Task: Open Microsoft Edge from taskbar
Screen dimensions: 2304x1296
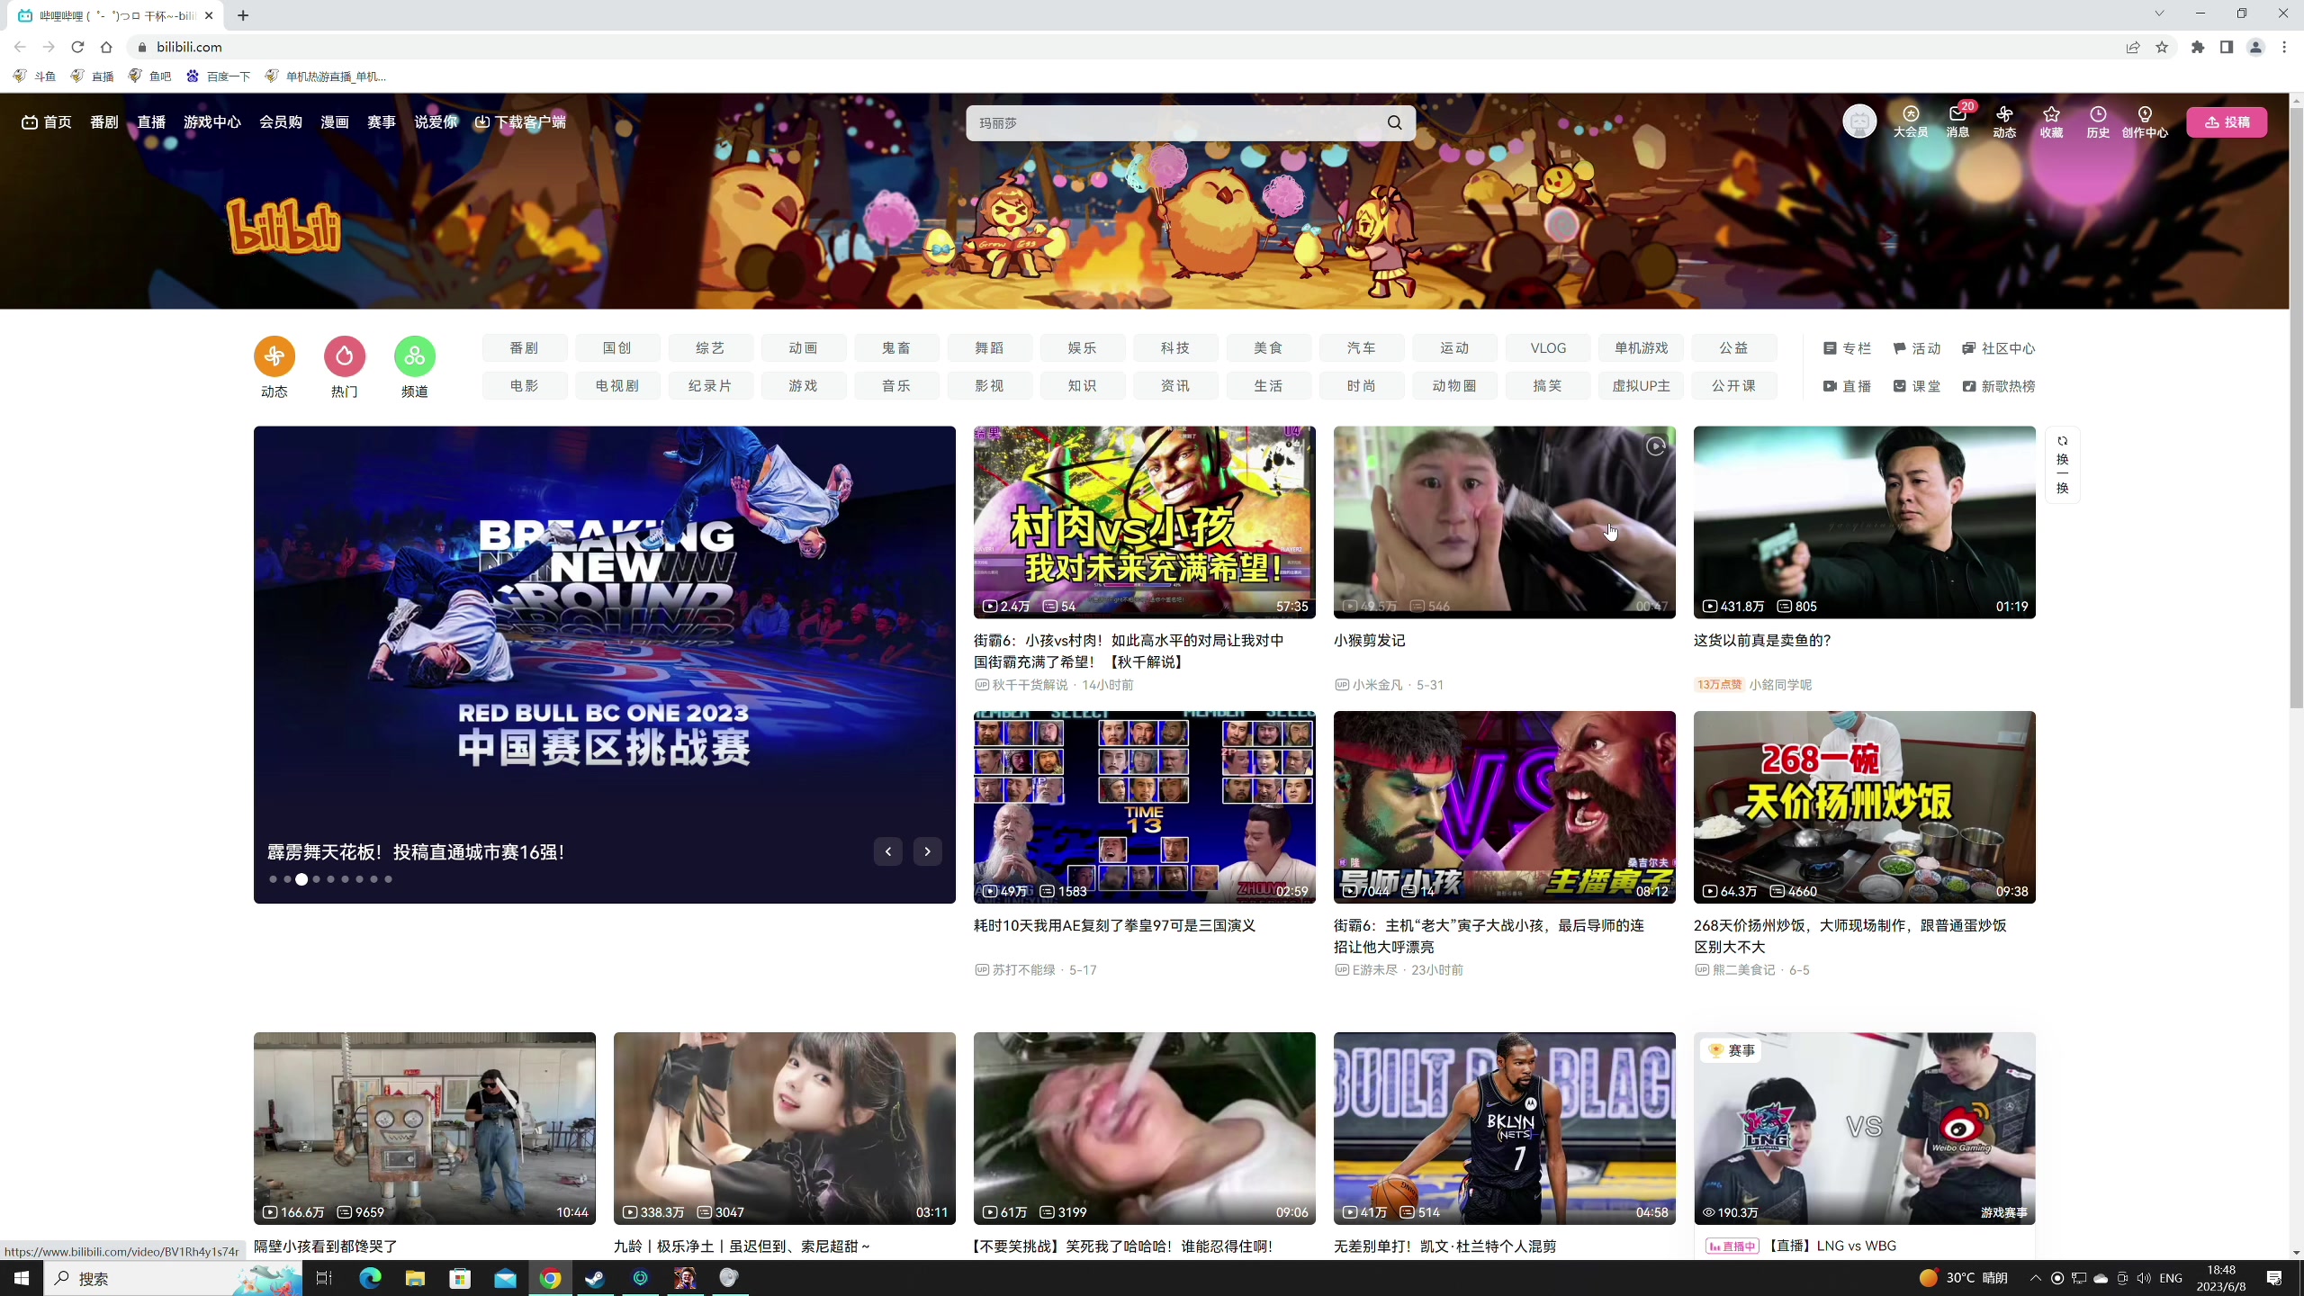Action: pyautogui.click(x=370, y=1278)
